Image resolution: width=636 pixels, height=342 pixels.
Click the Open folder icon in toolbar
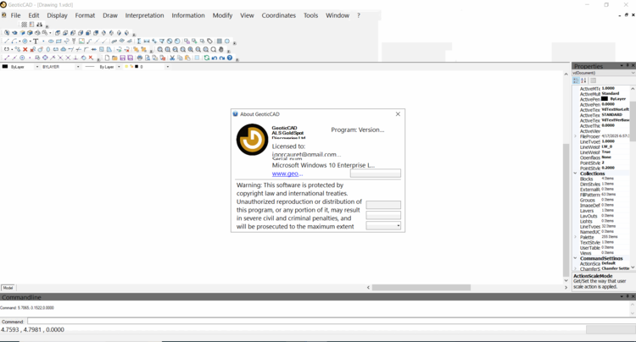[x=114, y=58]
